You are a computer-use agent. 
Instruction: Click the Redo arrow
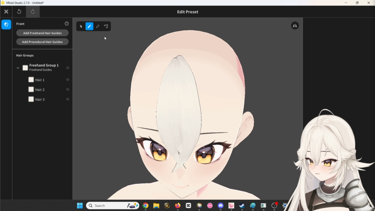point(33,11)
